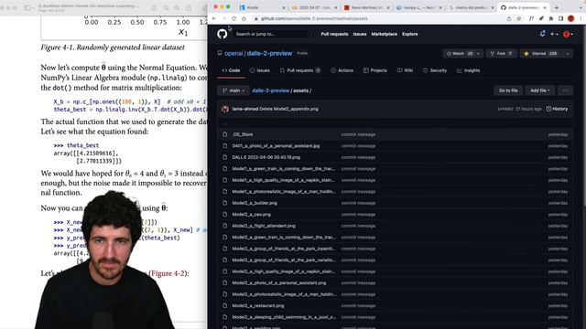
Task: Switch to the Kindle browser tab
Action: tap(262, 7)
